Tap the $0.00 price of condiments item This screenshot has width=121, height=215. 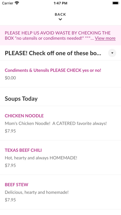(10, 78)
